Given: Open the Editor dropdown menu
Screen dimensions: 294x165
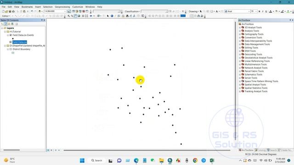Looking at the screenshot, I should tap(6, 16).
